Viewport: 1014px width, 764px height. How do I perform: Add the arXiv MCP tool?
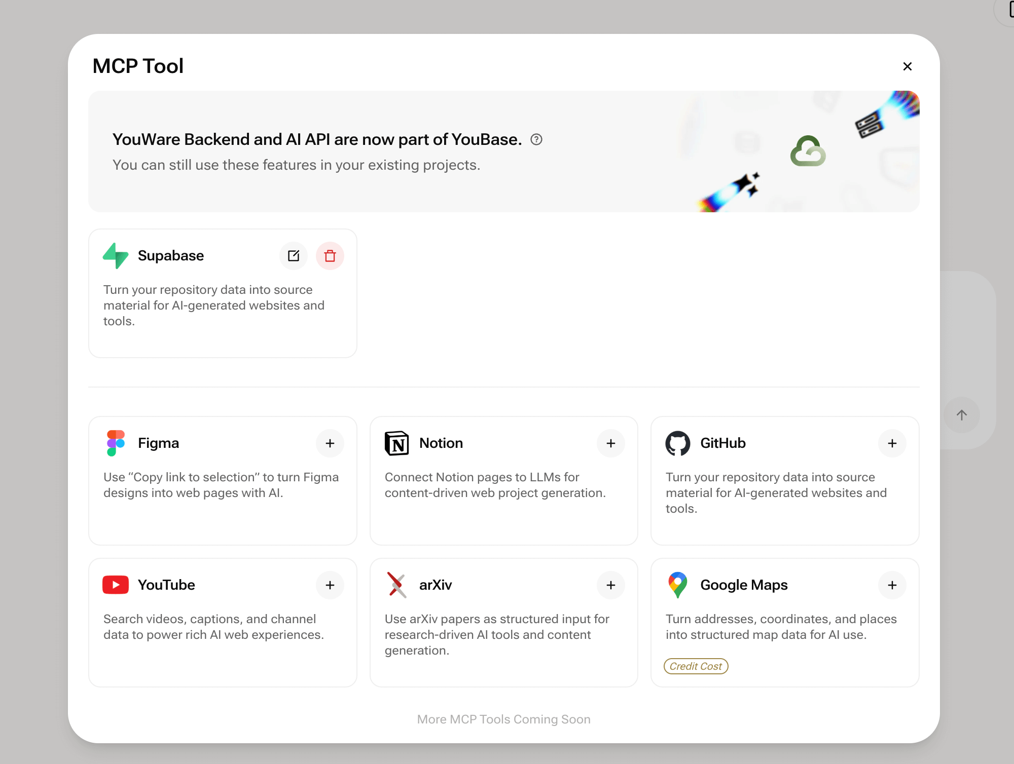611,585
